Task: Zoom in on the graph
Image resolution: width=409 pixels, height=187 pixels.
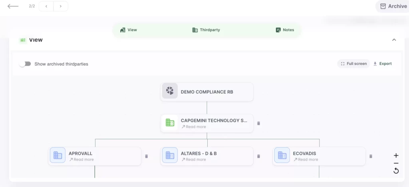Action: coord(396,155)
